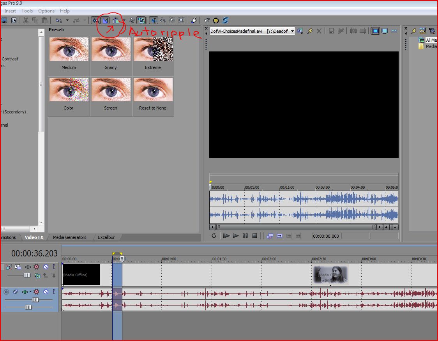Expand the Undo history dropdown arrow
The height and width of the screenshot is (341, 438).
(67, 21)
